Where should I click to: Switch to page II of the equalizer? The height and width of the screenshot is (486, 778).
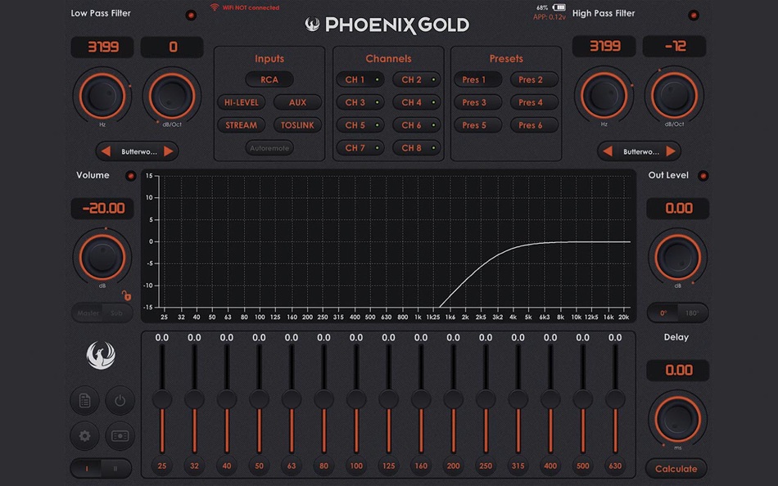click(115, 468)
